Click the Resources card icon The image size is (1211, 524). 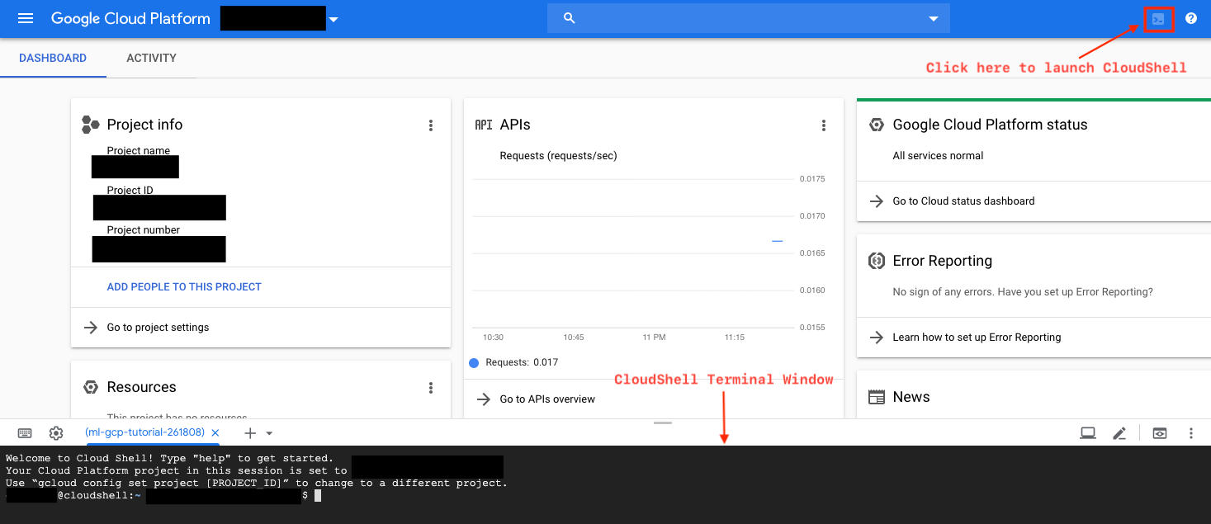[x=91, y=387]
